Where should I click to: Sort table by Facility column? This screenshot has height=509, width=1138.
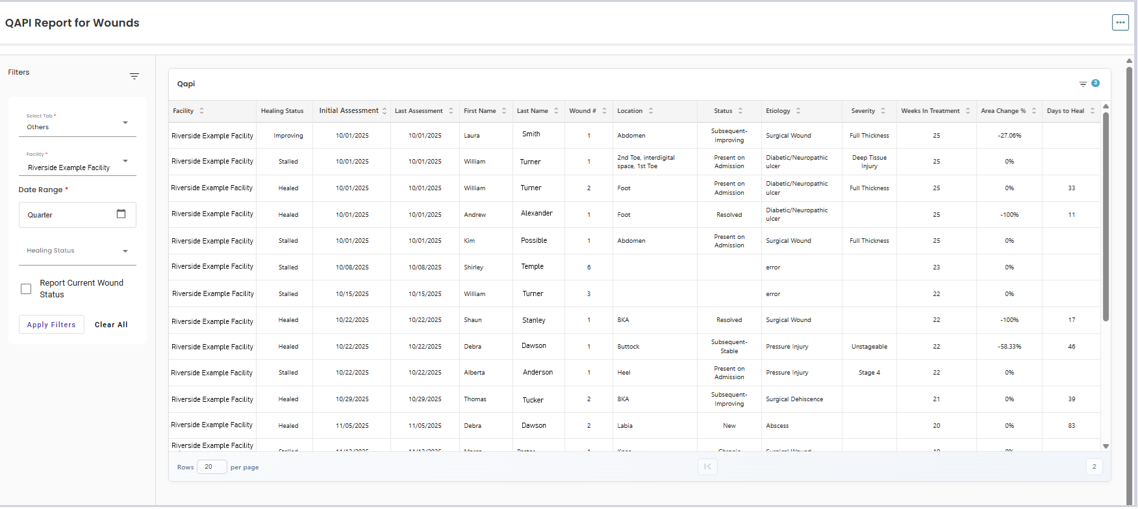[x=201, y=111]
